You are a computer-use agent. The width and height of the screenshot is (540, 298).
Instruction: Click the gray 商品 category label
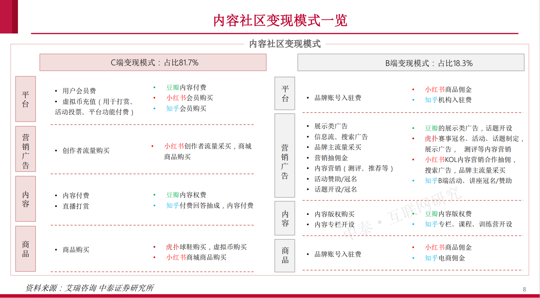coord(285,256)
